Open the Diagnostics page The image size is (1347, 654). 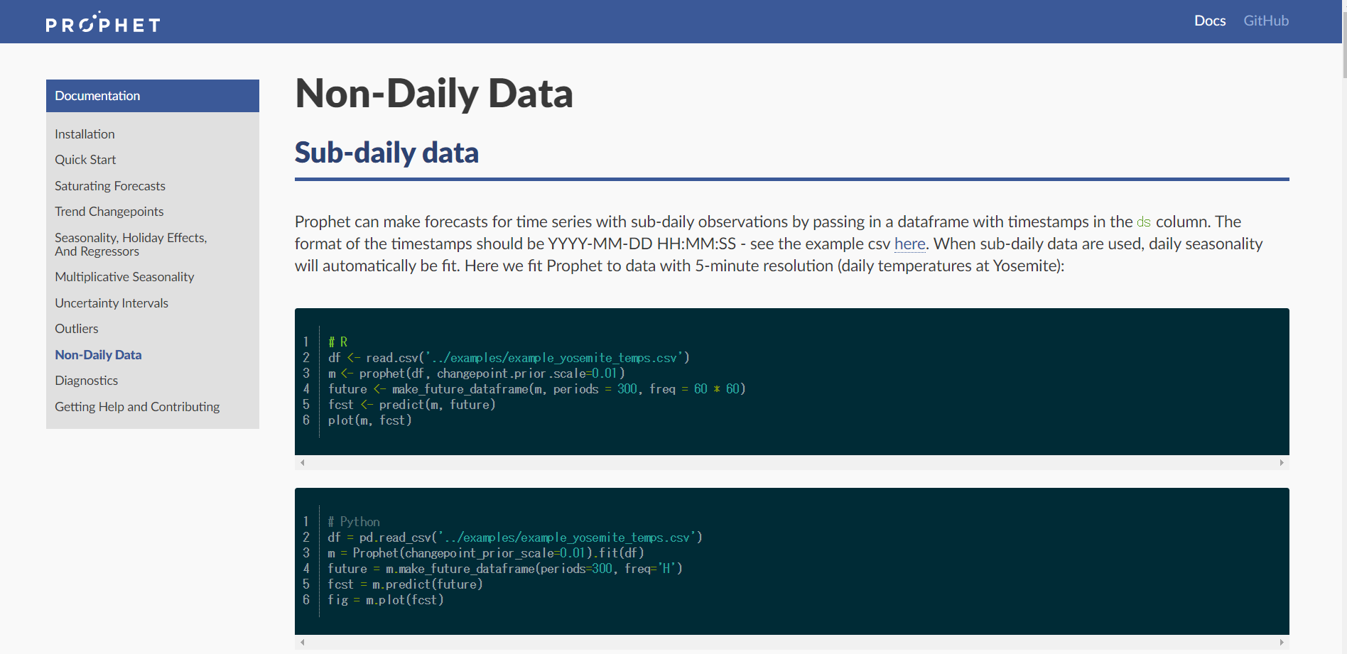point(87,381)
